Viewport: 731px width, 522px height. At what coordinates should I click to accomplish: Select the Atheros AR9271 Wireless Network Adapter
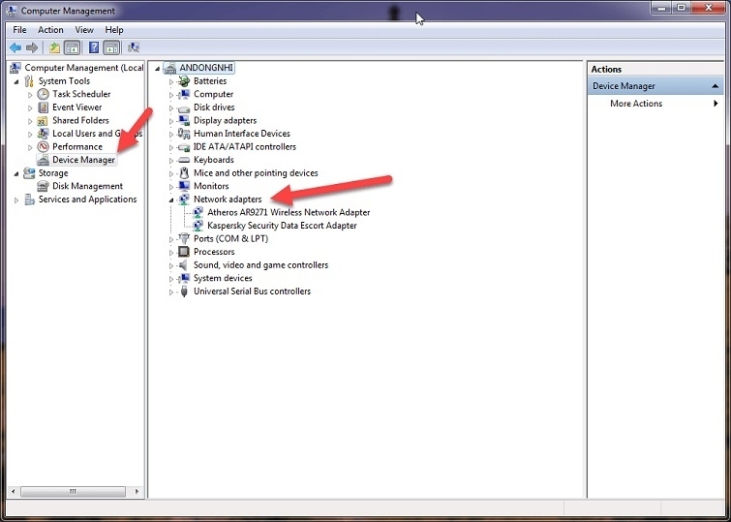(x=288, y=212)
